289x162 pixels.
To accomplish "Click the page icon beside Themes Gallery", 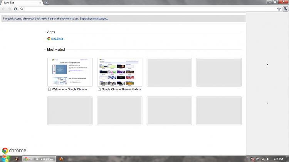I will coord(99,89).
